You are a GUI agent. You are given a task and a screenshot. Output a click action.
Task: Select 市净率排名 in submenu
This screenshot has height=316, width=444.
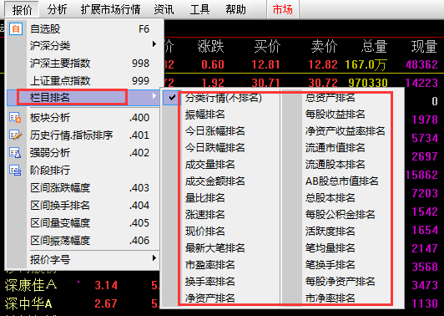click(330, 298)
